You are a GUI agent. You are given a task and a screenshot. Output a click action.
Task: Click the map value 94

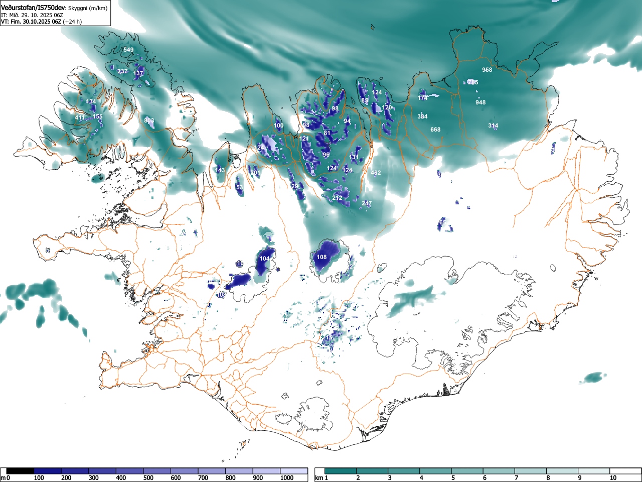347,121
